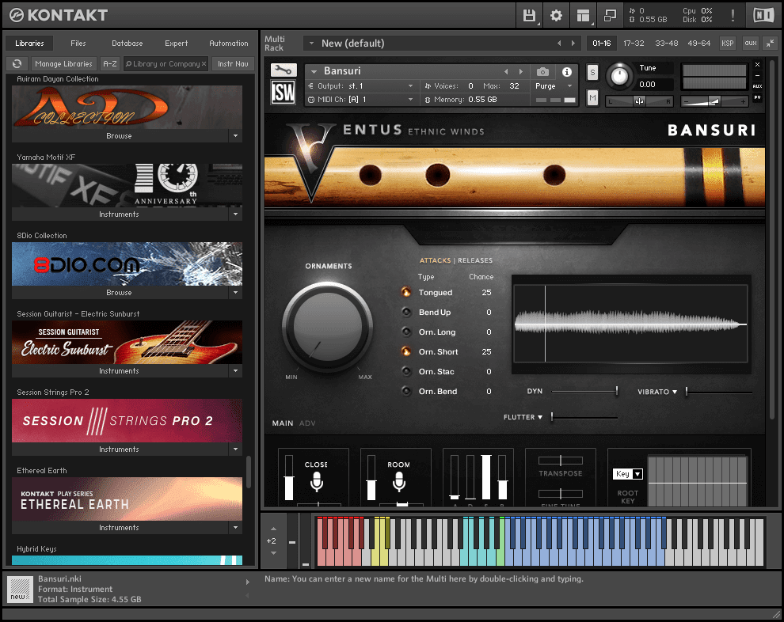Screen dimensions: 784x622
Task: Click the snapshot camera icon
Action: pos(542,72)
